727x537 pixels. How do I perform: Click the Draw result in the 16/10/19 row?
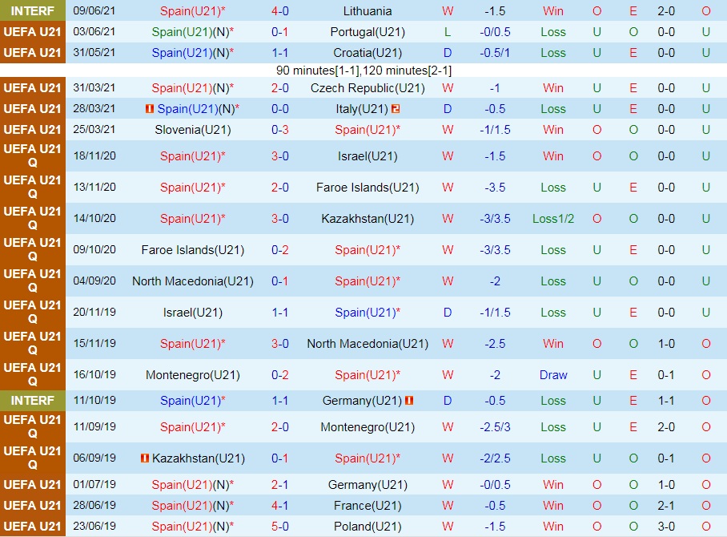point(553,375)
